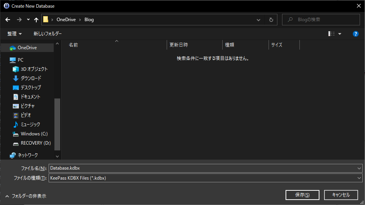Viewport: 365px width, 205px height.
Task: Click the ファイル名 input field
Action: tap(203, 168)
